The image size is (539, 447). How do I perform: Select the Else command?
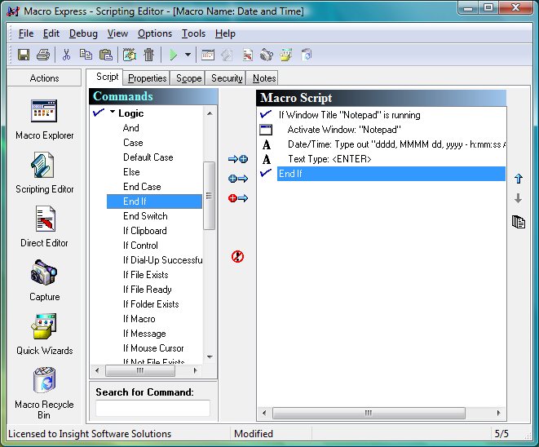131,172
